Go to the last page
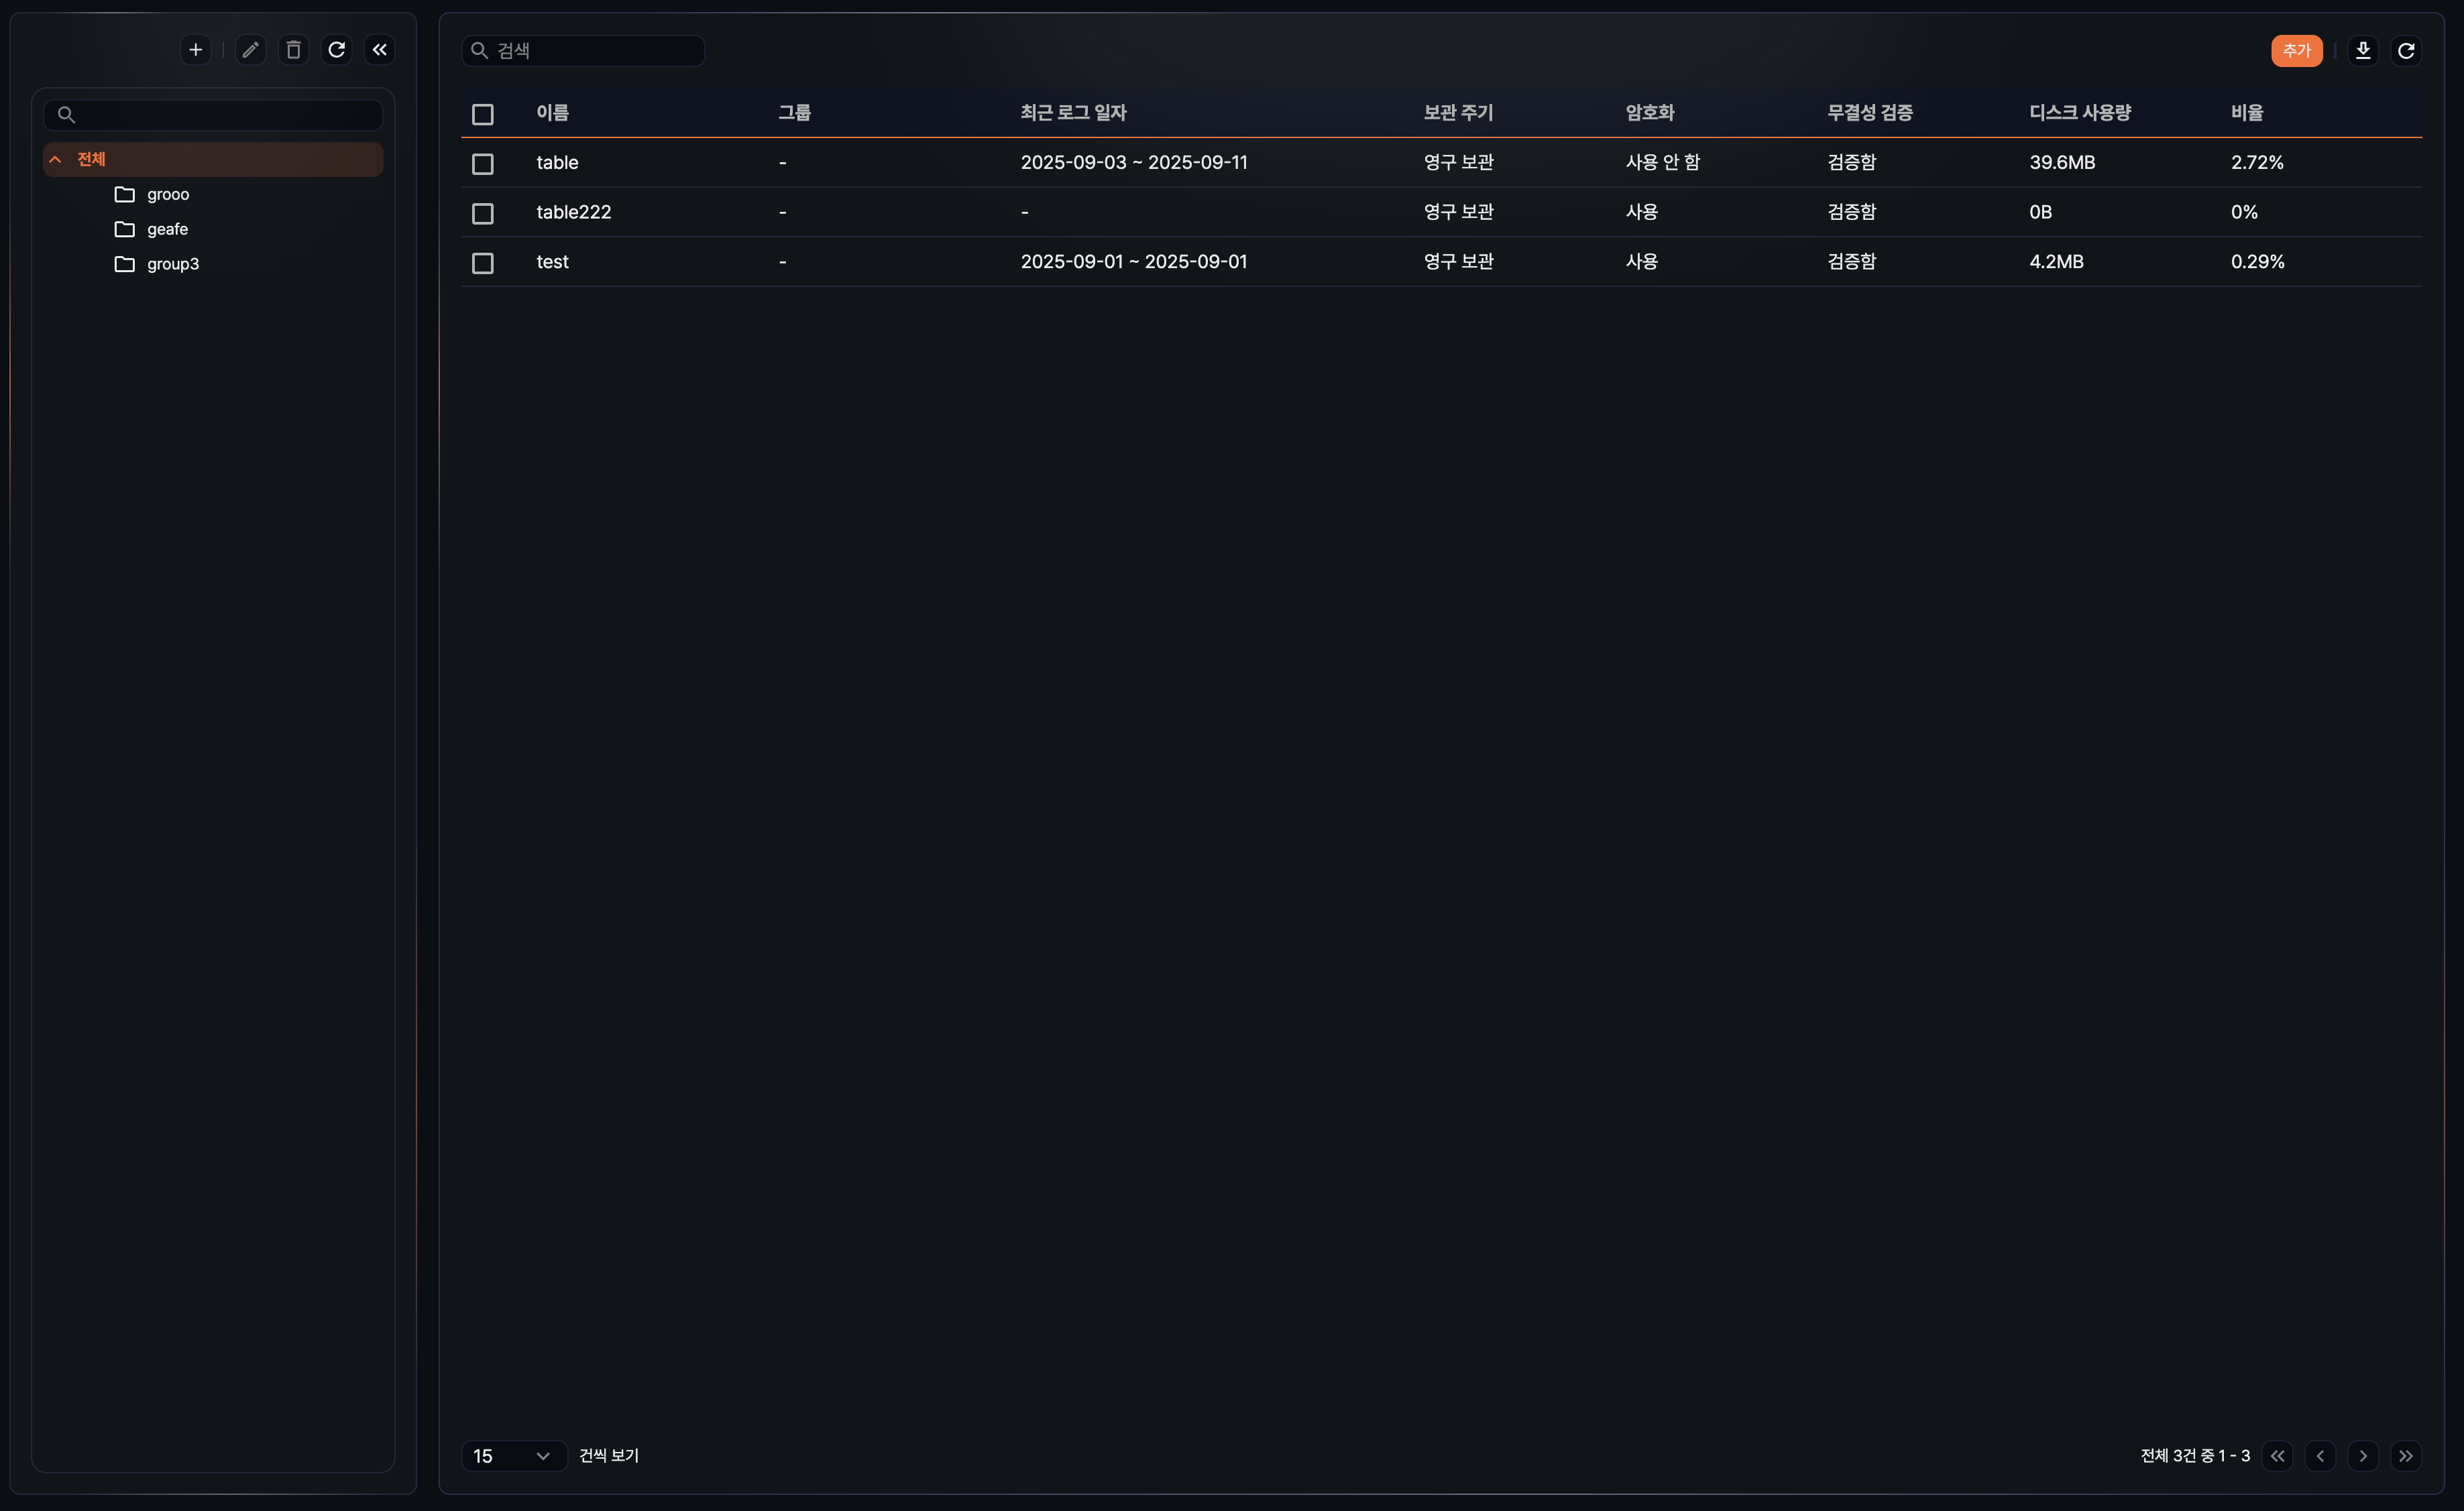 tap(2406, 1456)
